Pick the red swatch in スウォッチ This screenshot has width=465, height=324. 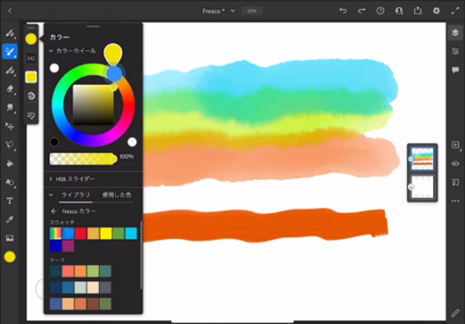[80, 234]
